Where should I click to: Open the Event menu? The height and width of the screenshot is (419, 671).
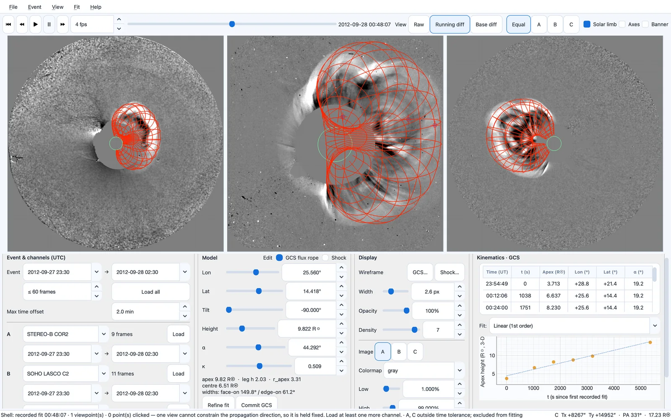pyautogui.click(x=34, y=7)
